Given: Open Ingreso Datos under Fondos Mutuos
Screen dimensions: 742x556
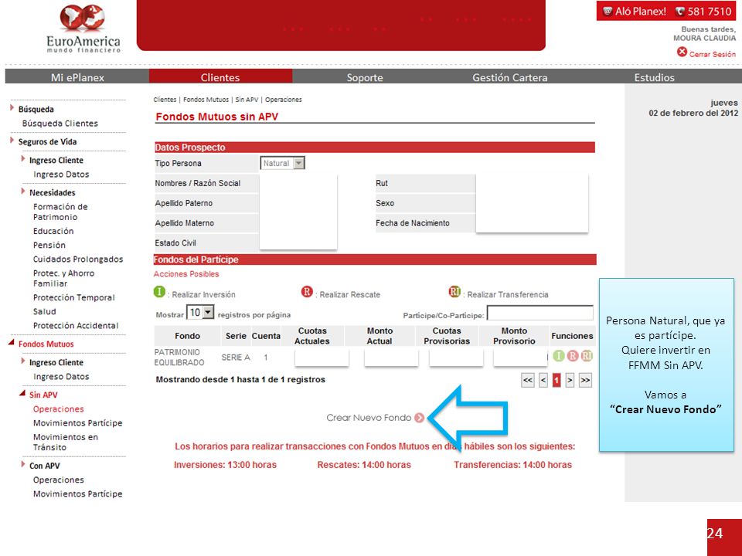Looking at the screenshot, I should coord(61,377).
